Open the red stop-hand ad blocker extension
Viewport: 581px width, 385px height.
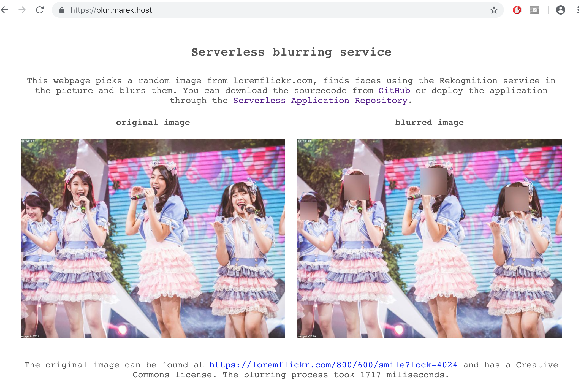(x=517, y=10)
